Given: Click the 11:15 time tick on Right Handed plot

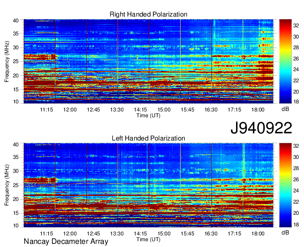Looking at the screenshot, I should [46, 110].
